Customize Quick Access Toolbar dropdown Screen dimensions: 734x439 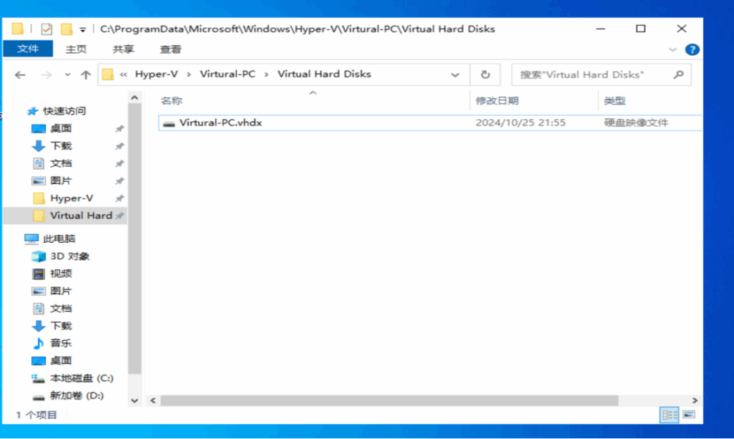82,30
